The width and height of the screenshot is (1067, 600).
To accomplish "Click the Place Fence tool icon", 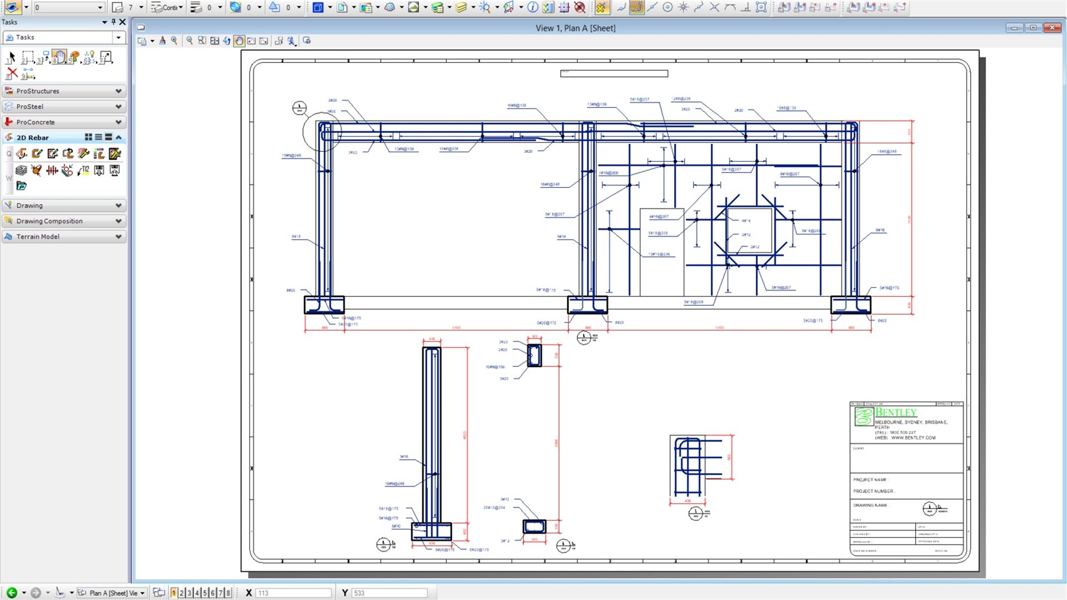I will 27,57.
